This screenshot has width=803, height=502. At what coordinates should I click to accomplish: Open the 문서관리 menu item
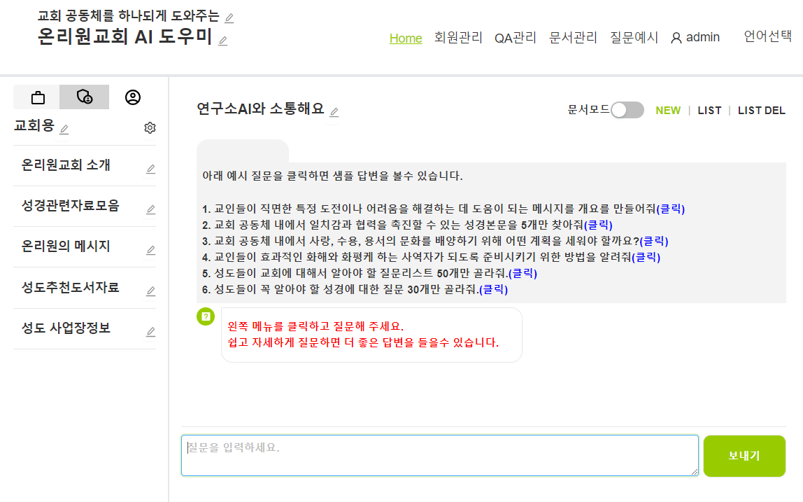573,38
